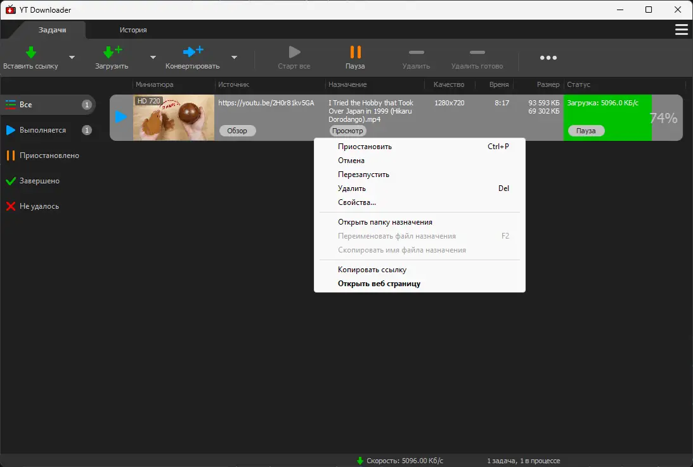
Task: Click the blue play arrow on the task row
Action: click(x=120, y=117)
